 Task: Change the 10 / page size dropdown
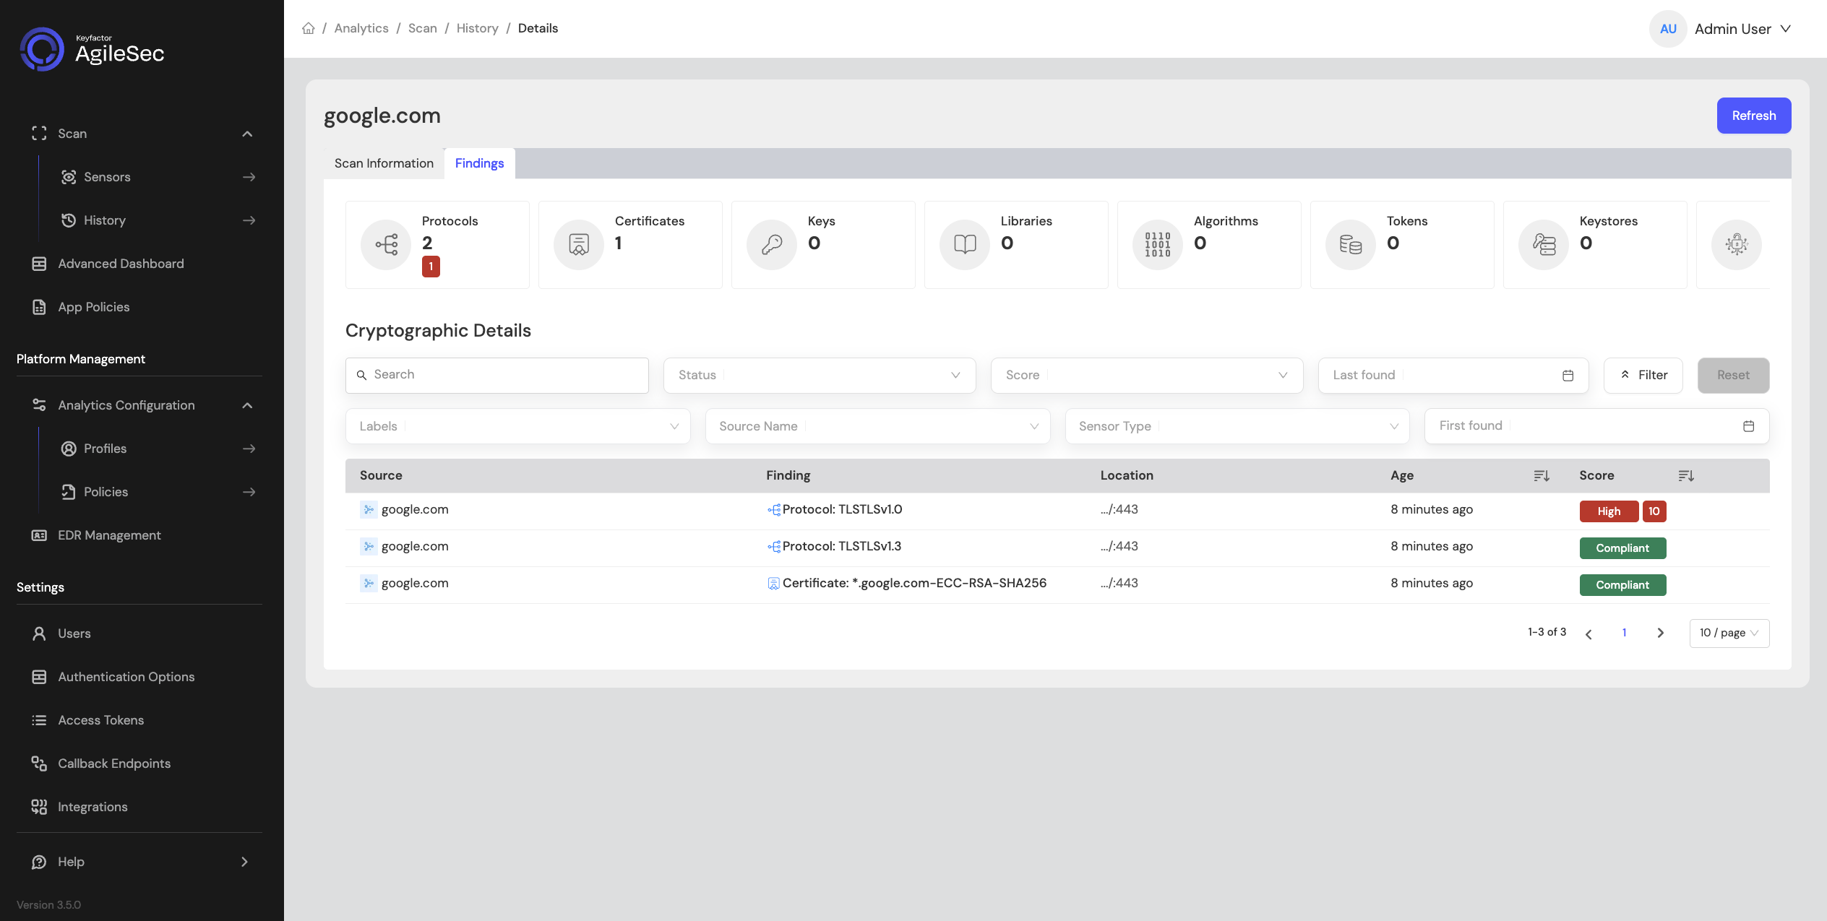pyautogui.click(x=1729, y=634)
